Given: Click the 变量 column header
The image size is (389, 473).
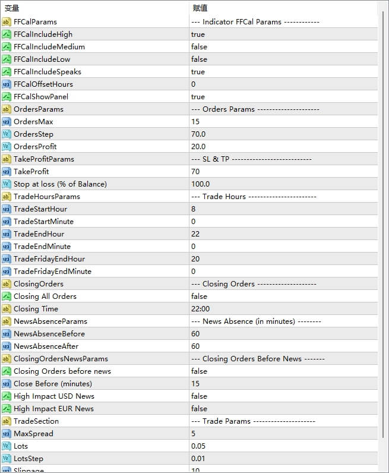Looking at the screenshot, I should [12, 8].
